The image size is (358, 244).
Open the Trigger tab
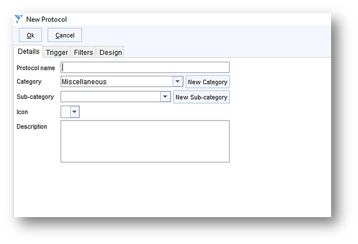(x=57, y=53)
